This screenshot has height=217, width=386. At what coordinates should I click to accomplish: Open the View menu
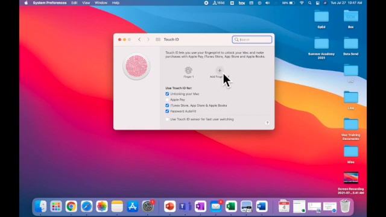pos(86,3)
